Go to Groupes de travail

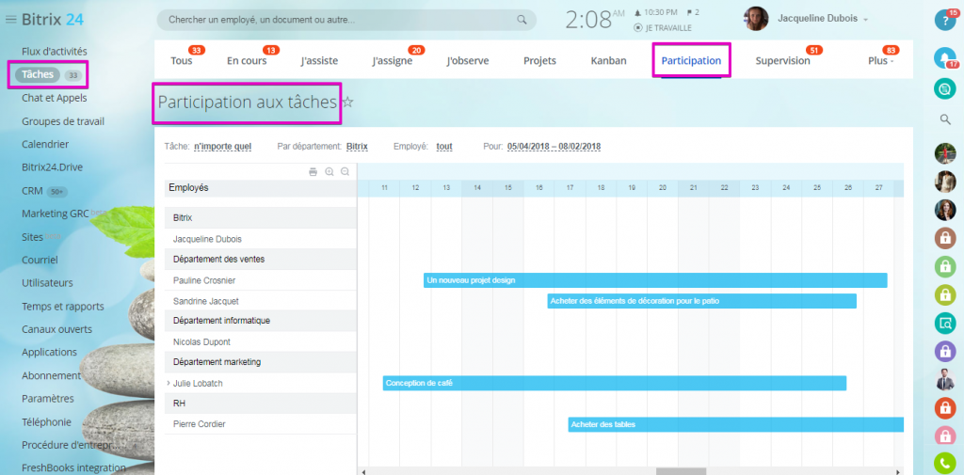click(63, 121)
